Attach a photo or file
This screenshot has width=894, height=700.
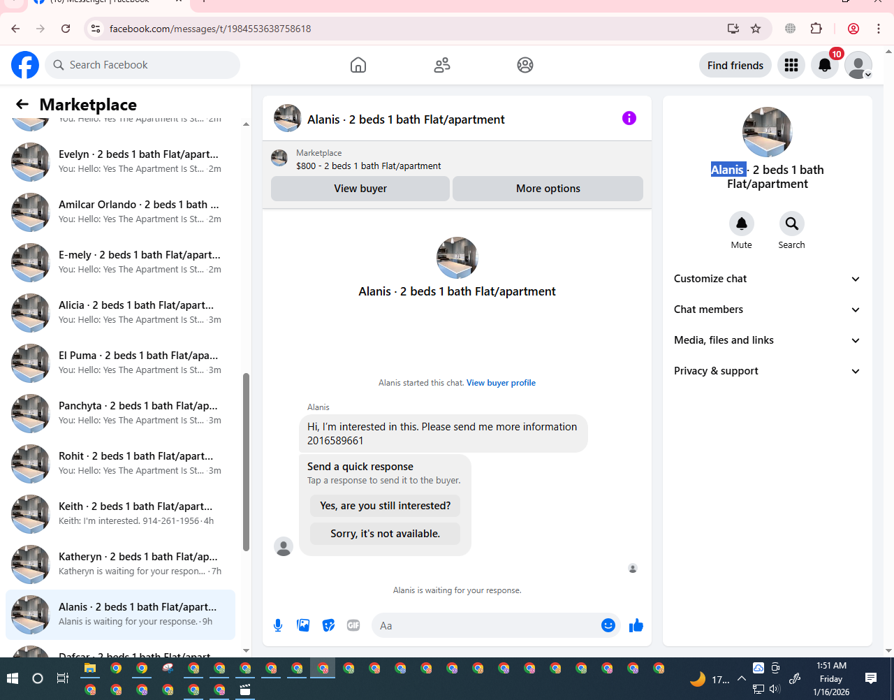point(303,625)
